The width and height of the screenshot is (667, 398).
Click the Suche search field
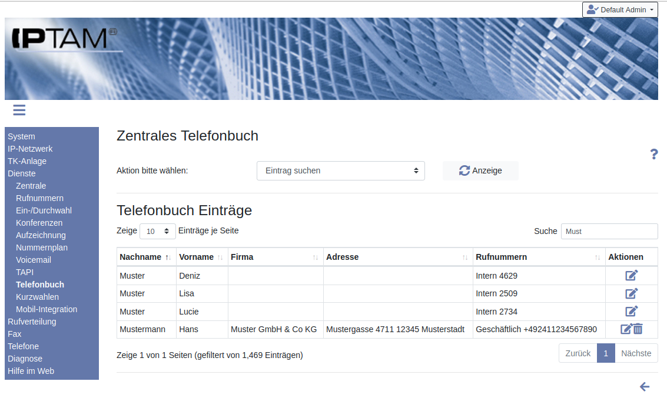(609, 232)
